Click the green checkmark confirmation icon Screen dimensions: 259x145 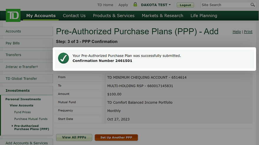pyautogui.click(x=63, y=58)
